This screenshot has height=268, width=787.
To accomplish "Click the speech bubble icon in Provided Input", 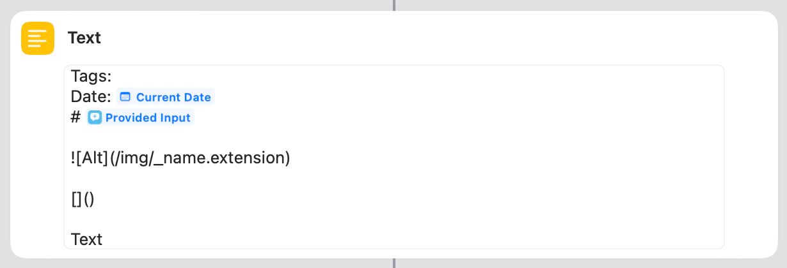I will point(95,118).
